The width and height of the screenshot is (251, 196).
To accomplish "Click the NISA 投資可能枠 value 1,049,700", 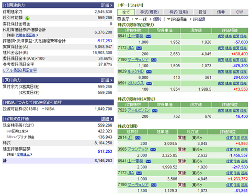I will (104, 109).
